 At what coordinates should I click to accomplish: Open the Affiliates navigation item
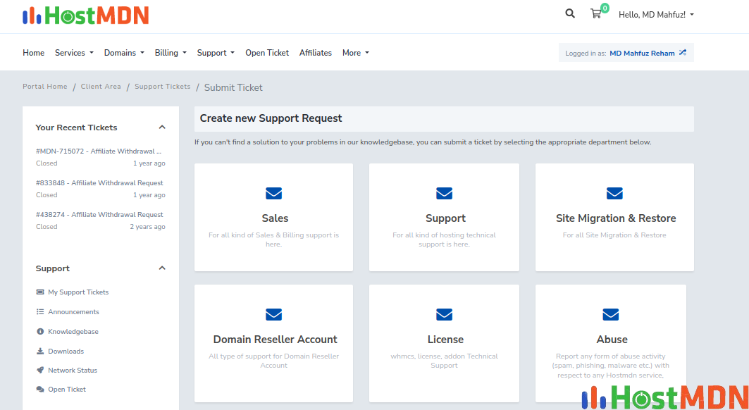tap(315, 53)
